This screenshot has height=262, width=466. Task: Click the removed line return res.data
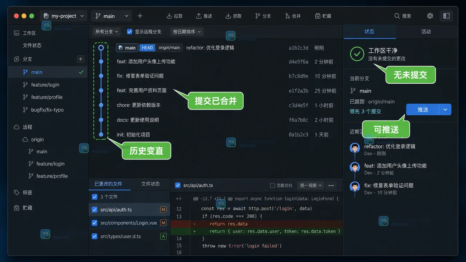coord(257,224)
